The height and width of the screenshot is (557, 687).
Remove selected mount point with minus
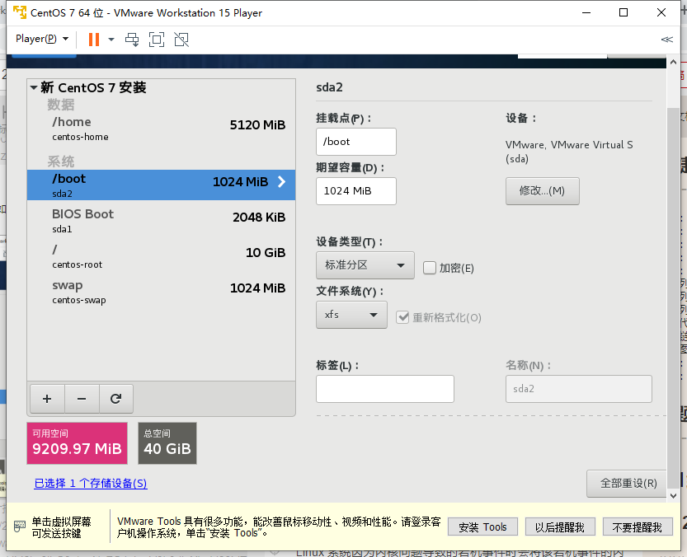click(x=82, y=399)
